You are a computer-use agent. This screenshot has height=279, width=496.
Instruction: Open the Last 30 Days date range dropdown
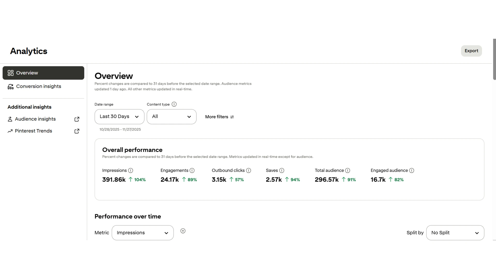[119, 117]
